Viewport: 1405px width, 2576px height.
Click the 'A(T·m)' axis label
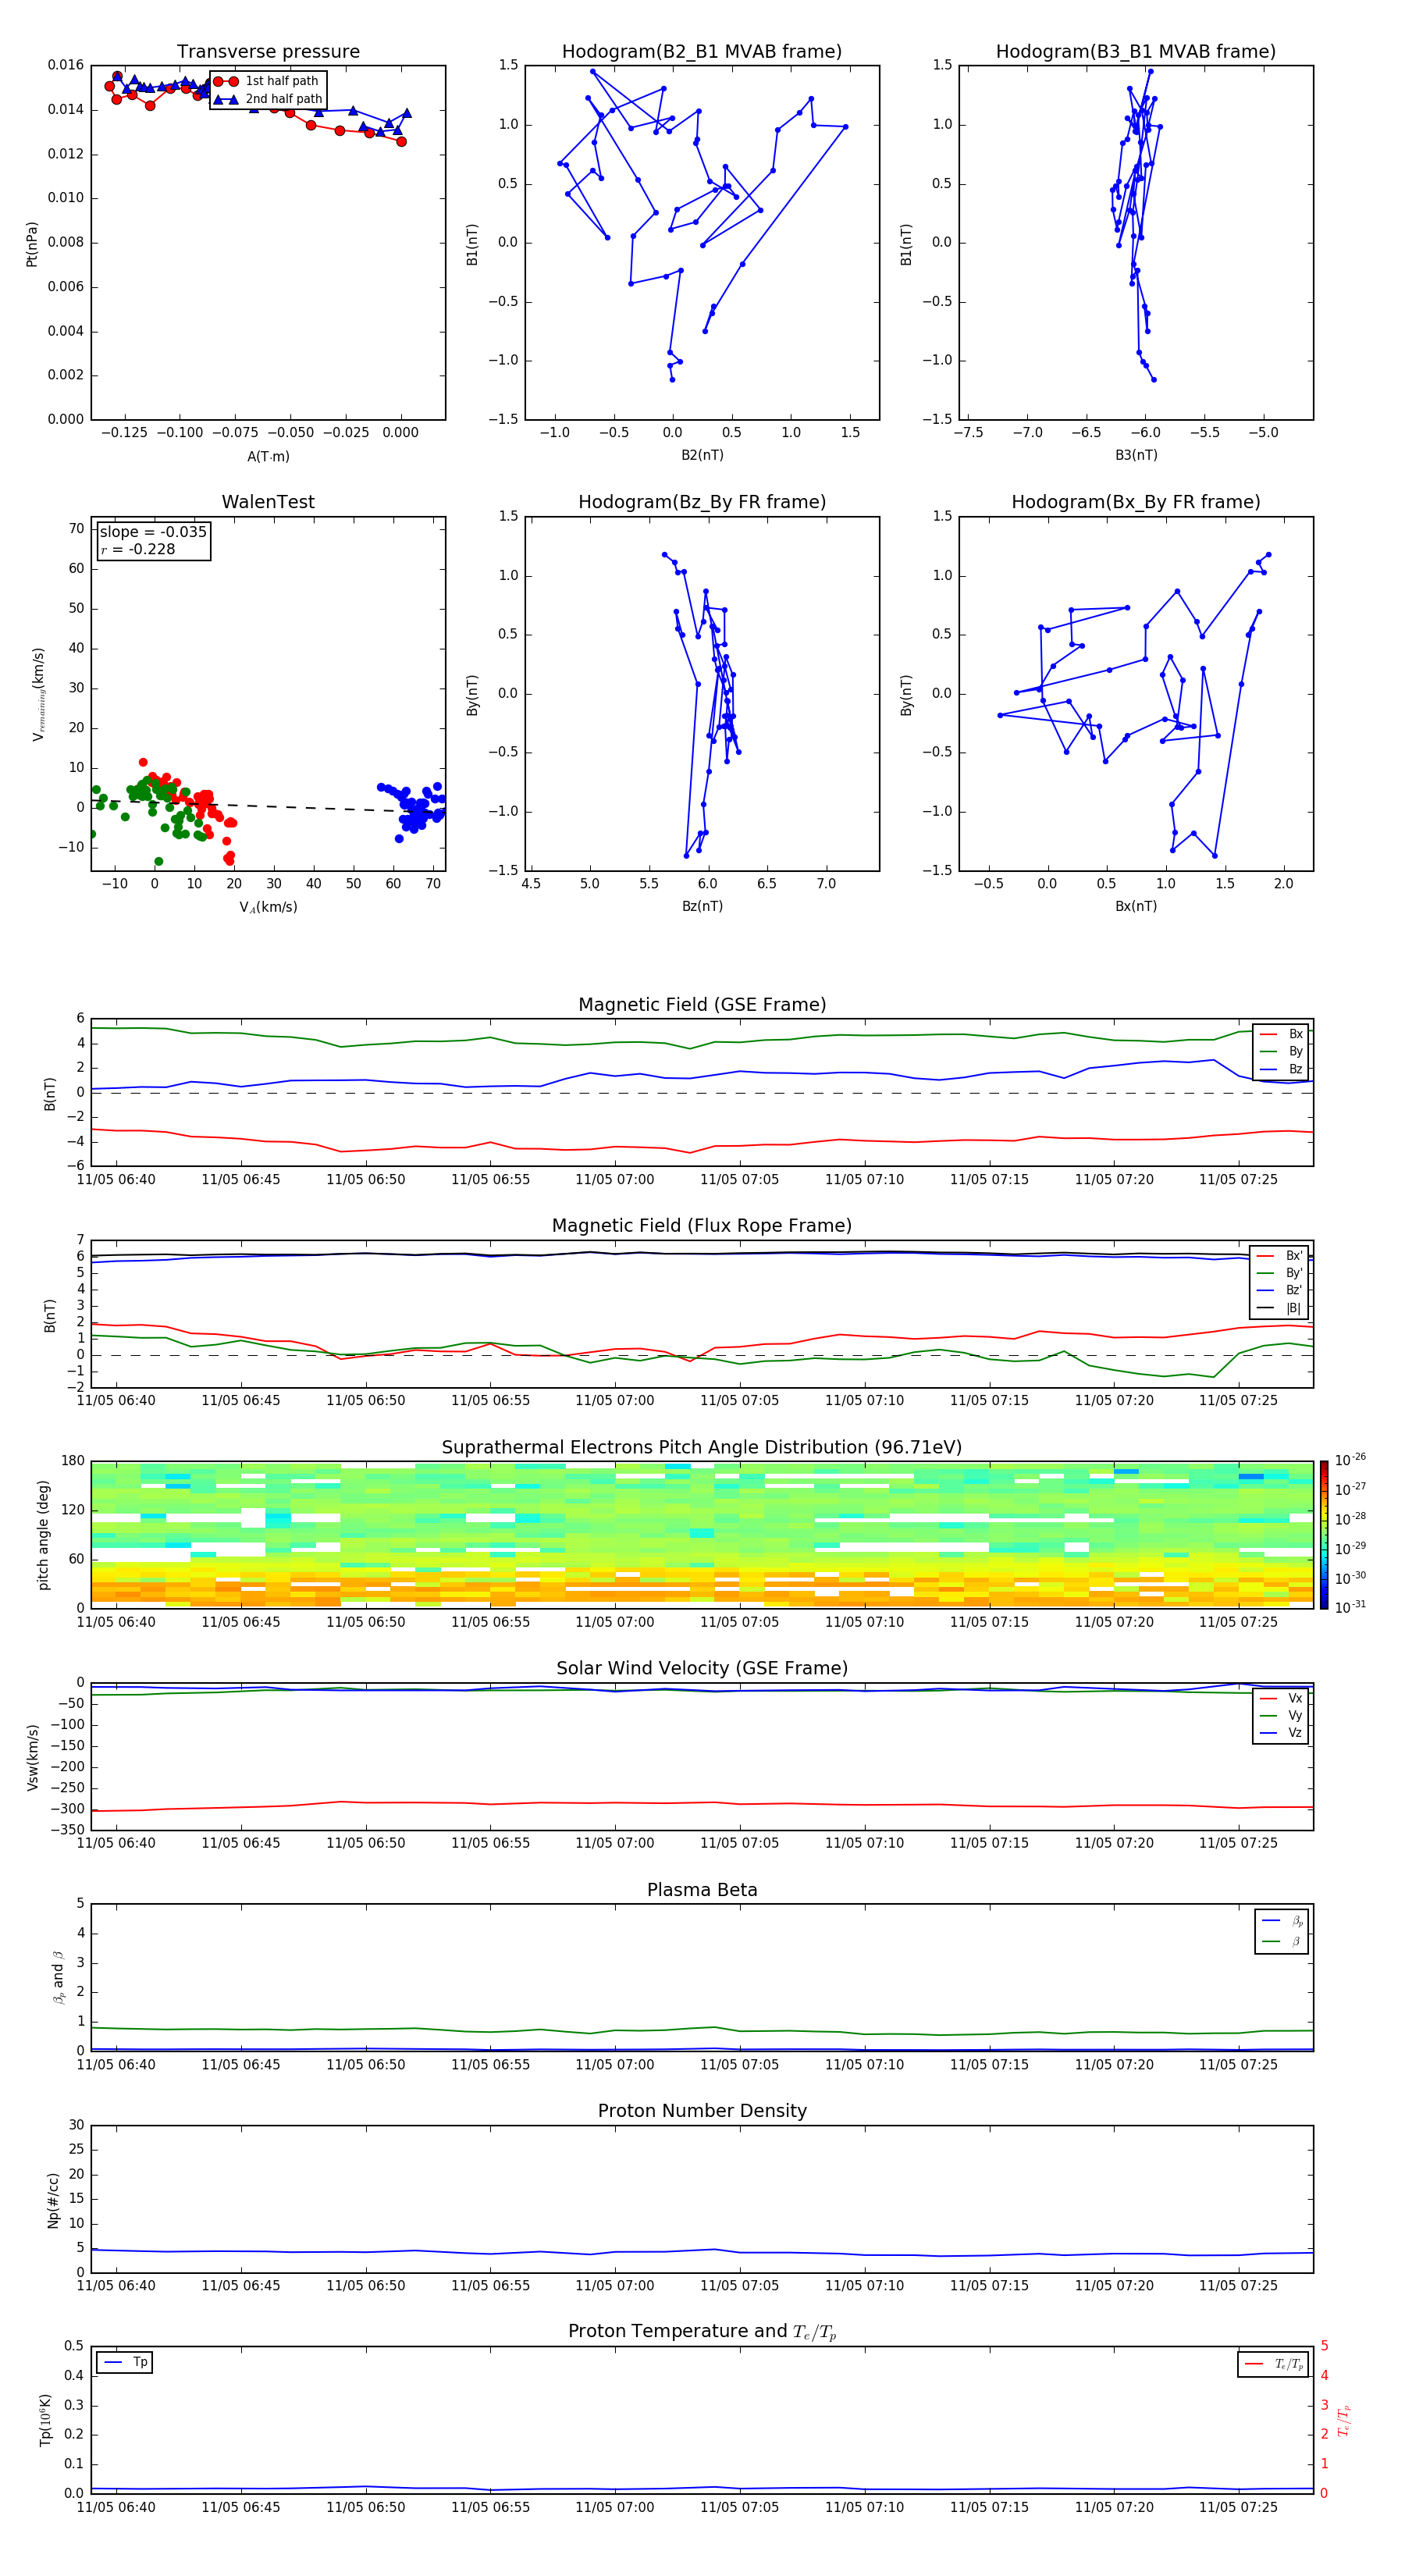(x=268, y=456)
